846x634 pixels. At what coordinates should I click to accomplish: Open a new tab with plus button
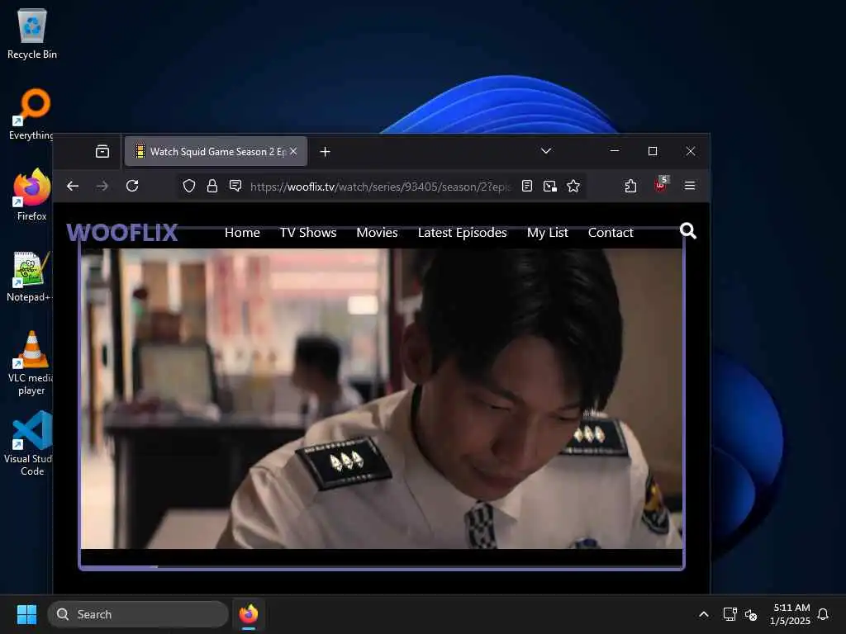(x=325, y=152)
